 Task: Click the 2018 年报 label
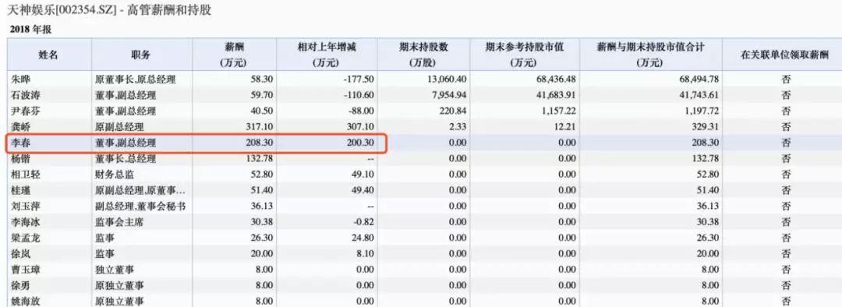(x=30, y=29)
